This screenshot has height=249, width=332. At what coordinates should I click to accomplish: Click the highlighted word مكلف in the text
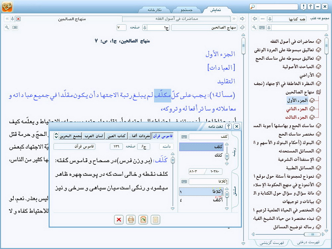(x=162, y=95)
